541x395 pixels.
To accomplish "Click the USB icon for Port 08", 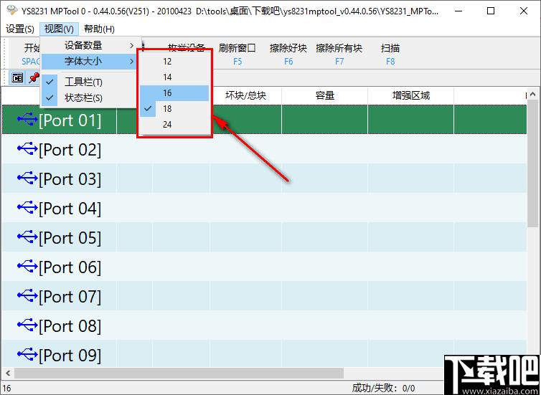I will coord(27,324).
